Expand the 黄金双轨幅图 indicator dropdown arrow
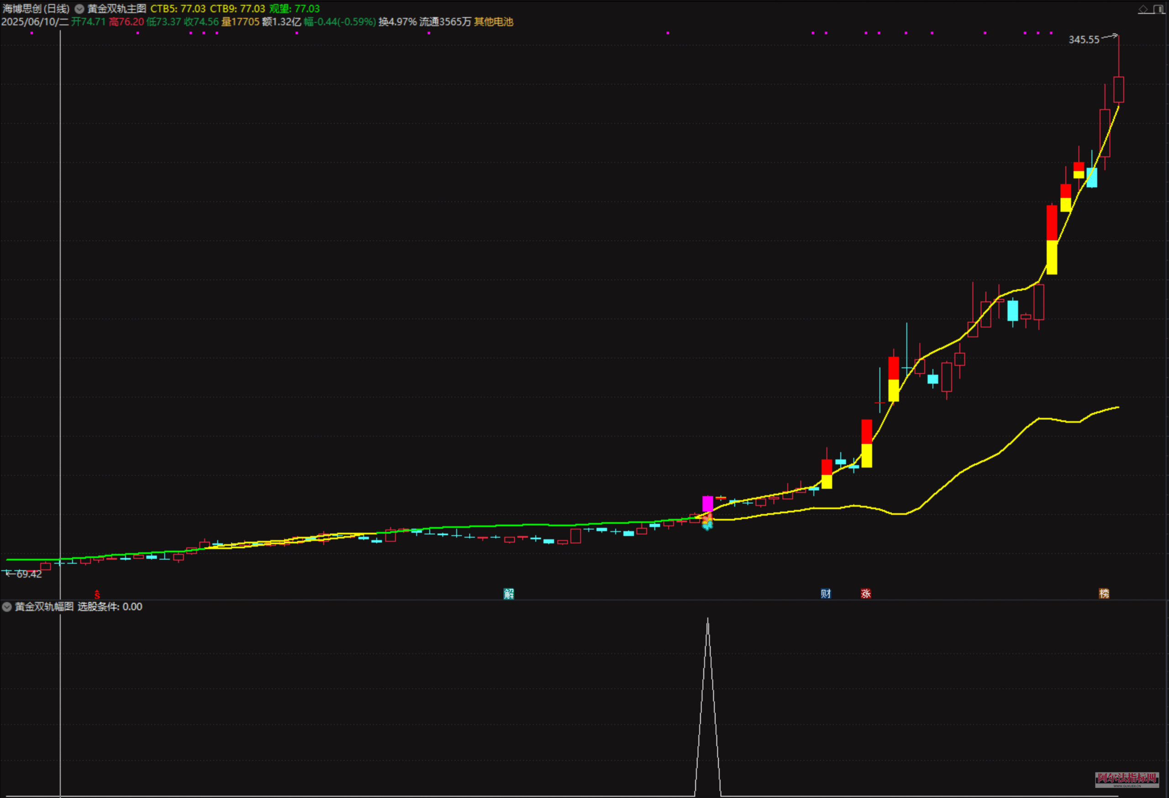This screenshot has height=798, width=1169. [6, 606]
